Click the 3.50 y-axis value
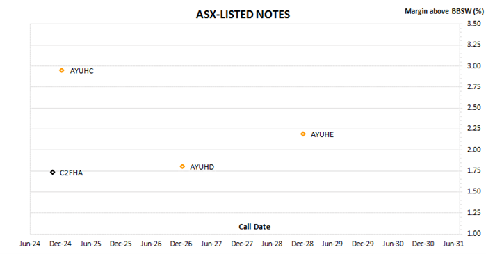The height and width of the screenshot is (254, 486). point(474,24)
